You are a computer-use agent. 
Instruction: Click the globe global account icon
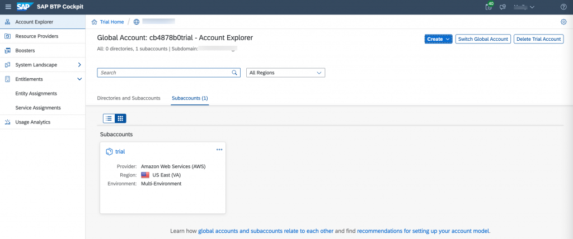[x=137, y=22]
